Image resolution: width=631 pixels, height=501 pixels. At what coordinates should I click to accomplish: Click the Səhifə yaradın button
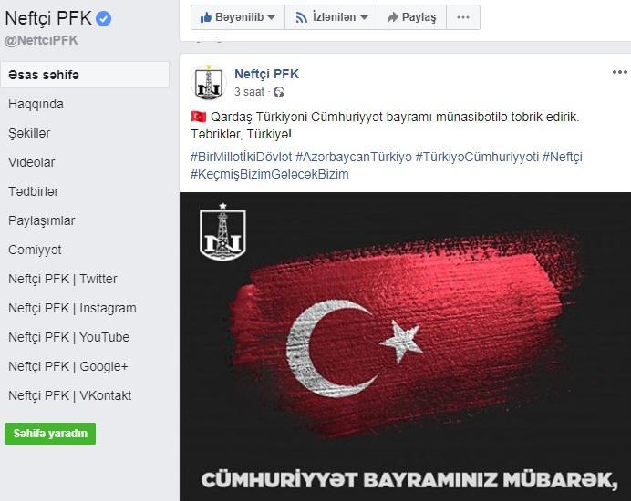tap(50, 434)
